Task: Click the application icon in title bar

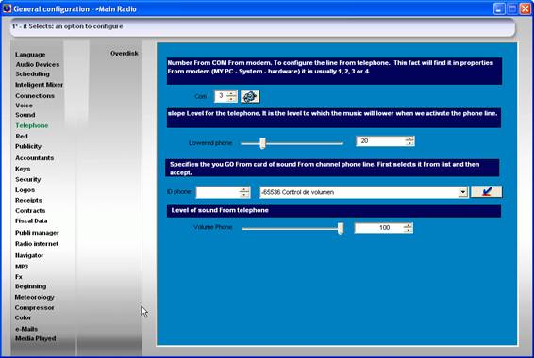Action: tap(7, 8)
